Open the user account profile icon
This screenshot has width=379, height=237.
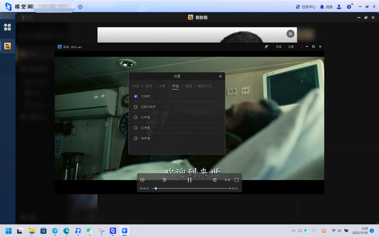tap(339, 7)
